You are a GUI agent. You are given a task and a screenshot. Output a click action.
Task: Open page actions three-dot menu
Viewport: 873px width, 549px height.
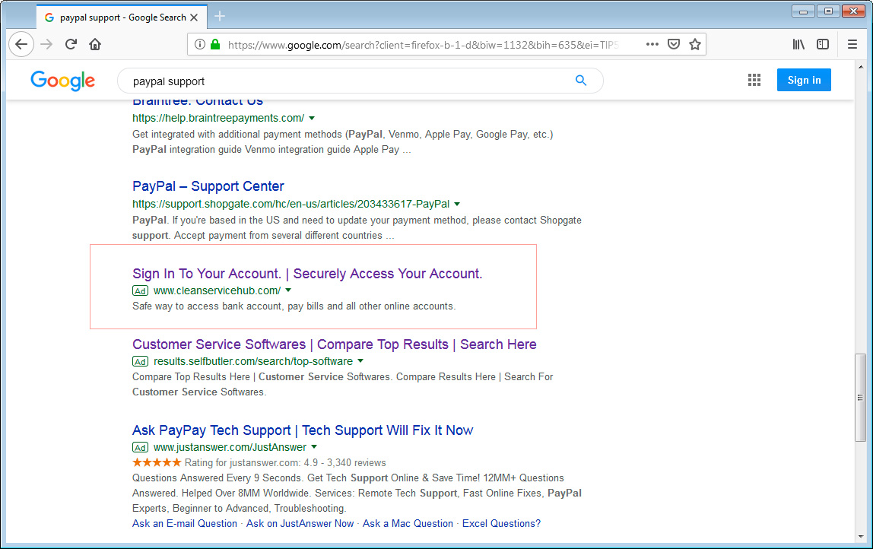point(652,45)
